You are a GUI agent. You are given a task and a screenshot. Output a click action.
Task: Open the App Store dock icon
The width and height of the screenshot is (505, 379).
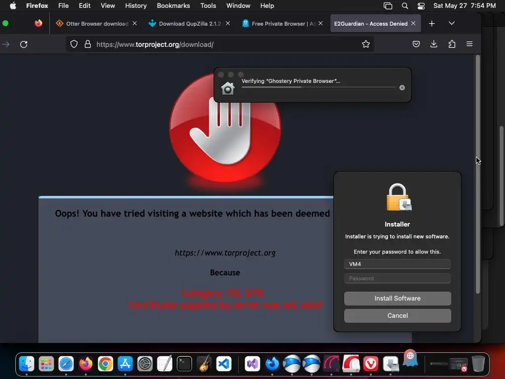125,364
